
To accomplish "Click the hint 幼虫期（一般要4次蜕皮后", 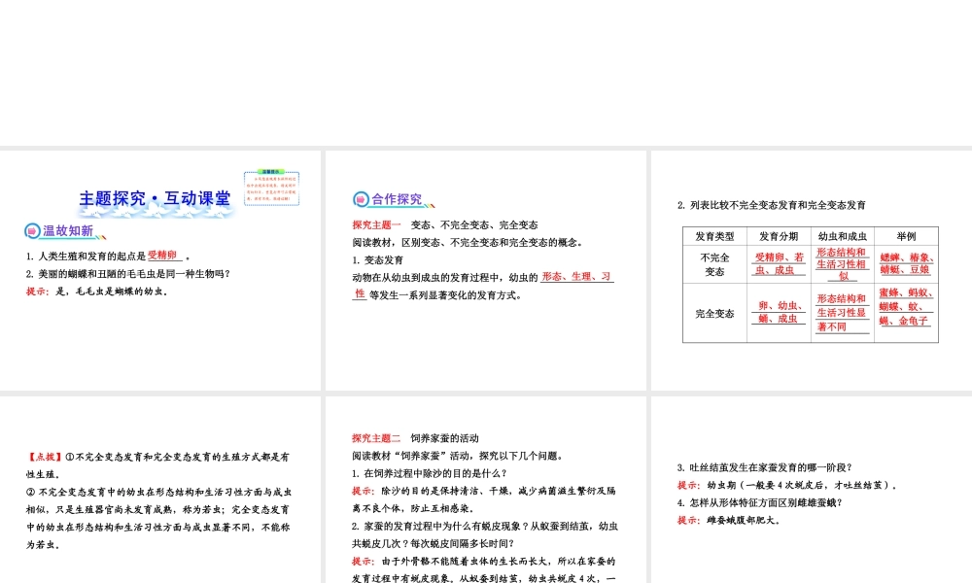I will click(x=787, y=485).
